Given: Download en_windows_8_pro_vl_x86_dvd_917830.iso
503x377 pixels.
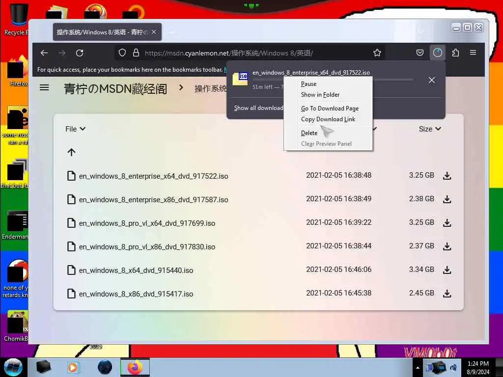Looking at the screenshot, I should pos(447,246).
